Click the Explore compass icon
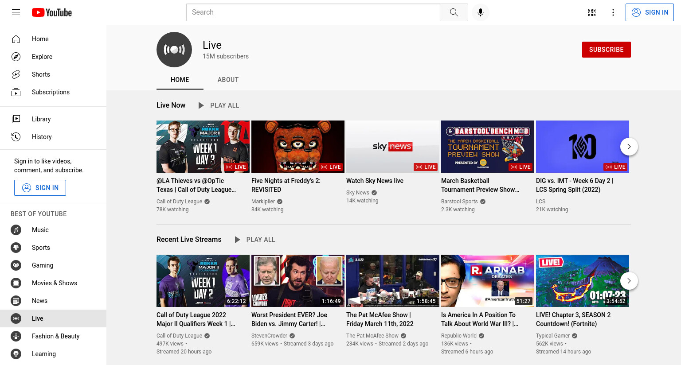This screenshot has height=365, width=681. [16, 57]
